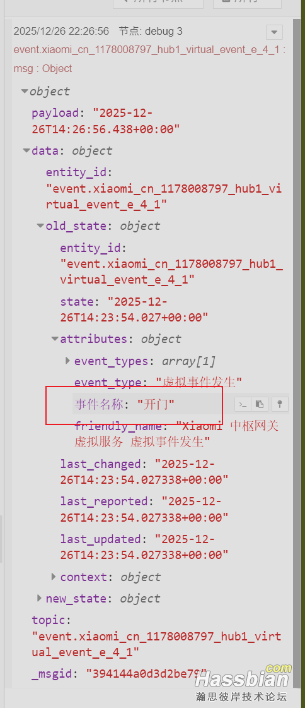This screenshot has height=708, width=305.
Task: Select the old_state state value
Action: point(134,309)
